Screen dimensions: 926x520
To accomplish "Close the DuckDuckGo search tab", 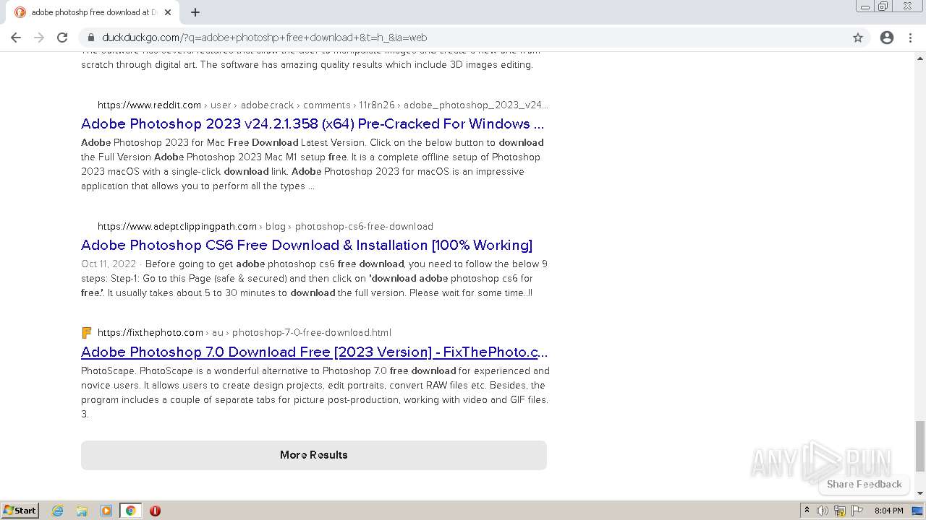I will coord(168,12).
